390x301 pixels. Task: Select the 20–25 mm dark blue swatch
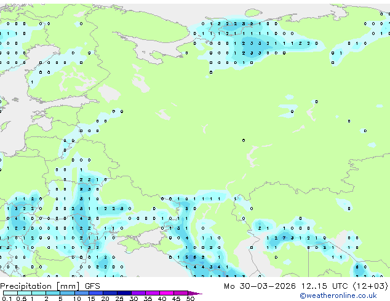(110, 293)
